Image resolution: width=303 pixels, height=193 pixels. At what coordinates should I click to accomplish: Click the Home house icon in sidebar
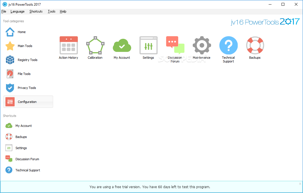10,32
